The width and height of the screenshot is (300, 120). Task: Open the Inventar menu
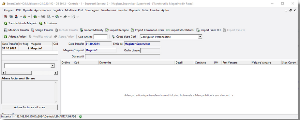click(123, 10)
